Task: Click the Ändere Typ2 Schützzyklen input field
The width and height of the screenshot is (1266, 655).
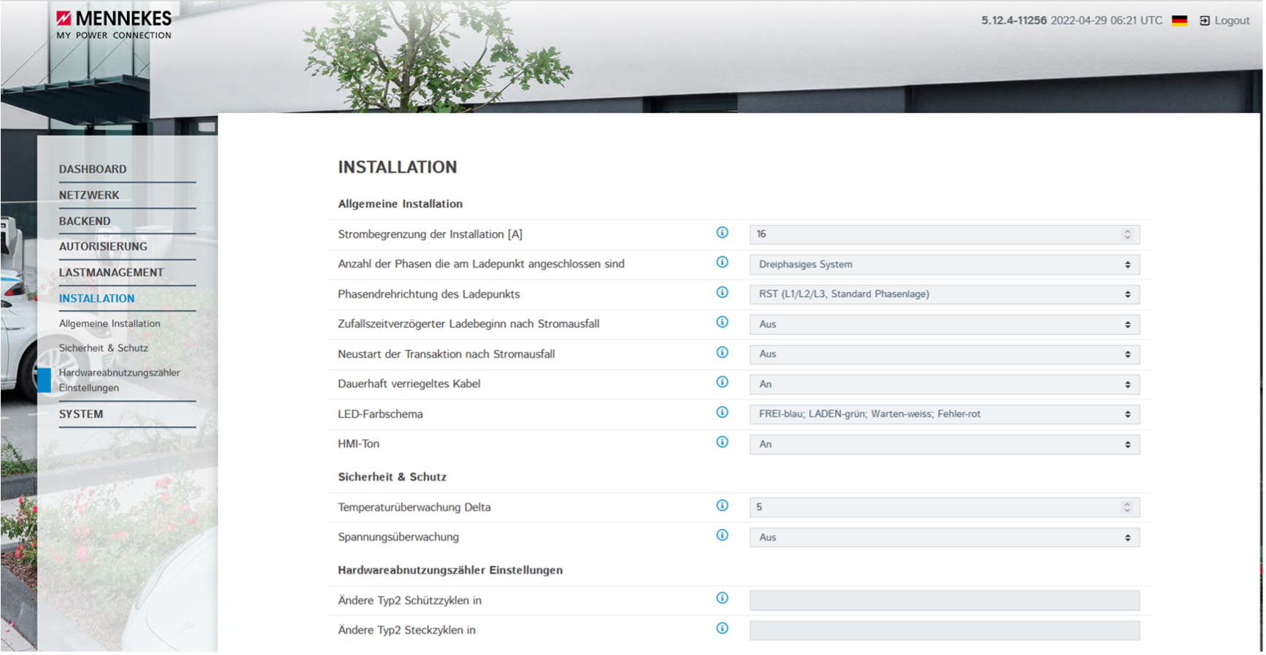Action: [943, 601]
